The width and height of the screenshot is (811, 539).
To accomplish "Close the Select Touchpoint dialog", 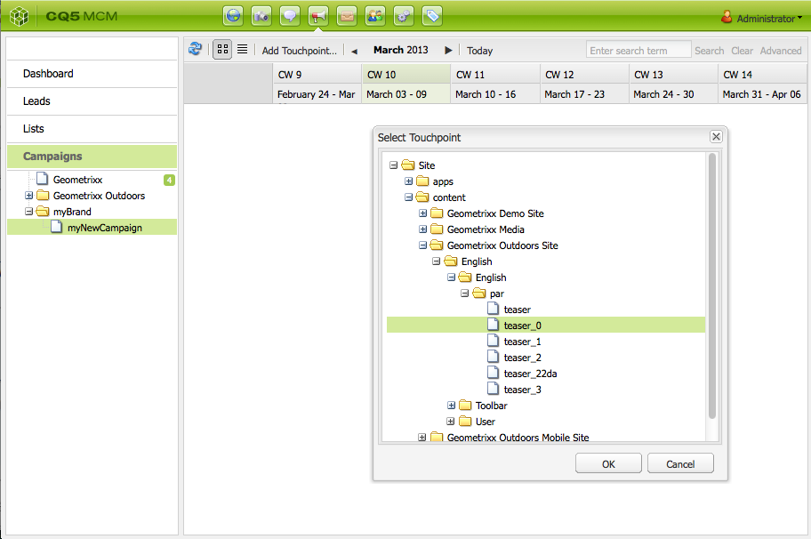I will click(x=716, y=137).
